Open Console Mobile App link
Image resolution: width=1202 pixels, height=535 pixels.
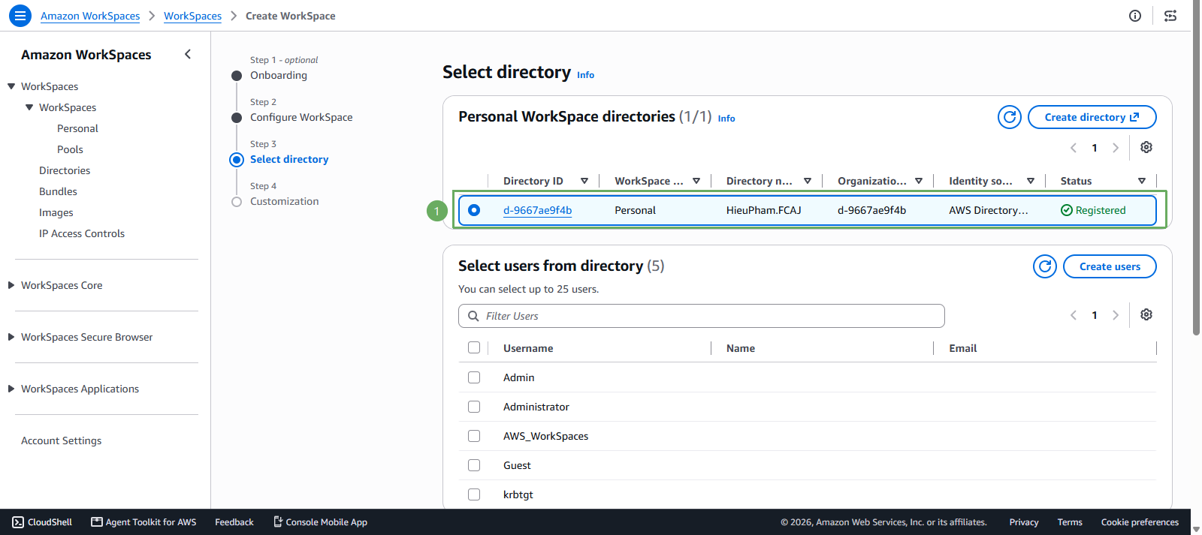(320, 522)
